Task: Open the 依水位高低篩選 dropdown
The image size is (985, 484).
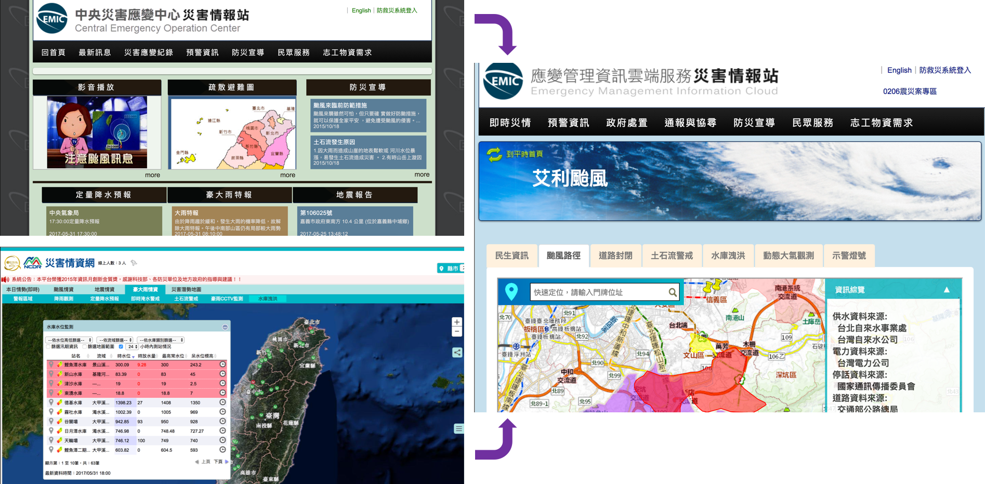Action: click(x=69, y=340)
